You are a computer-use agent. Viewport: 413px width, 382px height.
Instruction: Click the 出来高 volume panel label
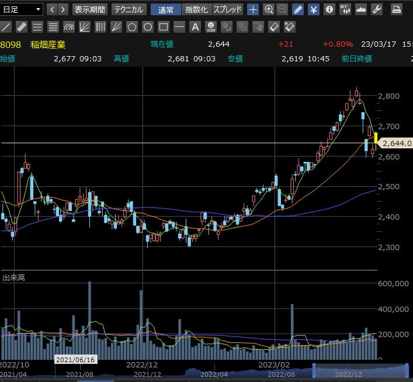[13, 277]
